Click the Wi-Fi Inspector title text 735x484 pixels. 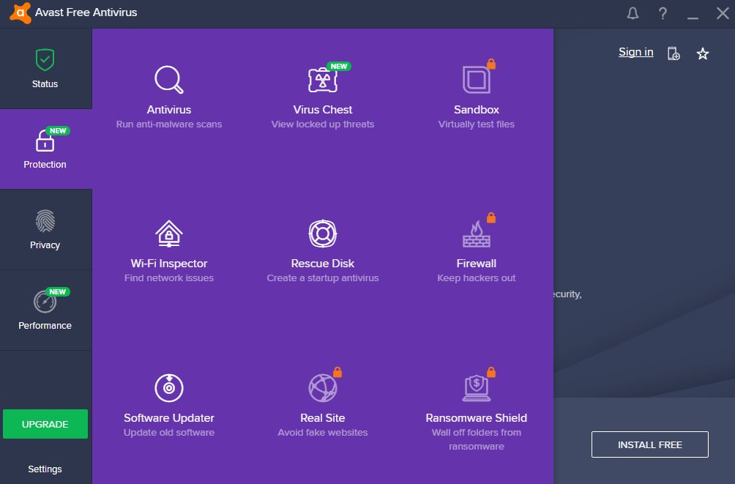click(169, 264)
